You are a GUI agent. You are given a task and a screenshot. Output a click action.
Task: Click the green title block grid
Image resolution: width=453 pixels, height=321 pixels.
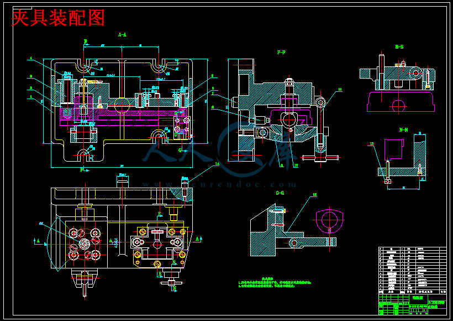(x=413, y=305)
